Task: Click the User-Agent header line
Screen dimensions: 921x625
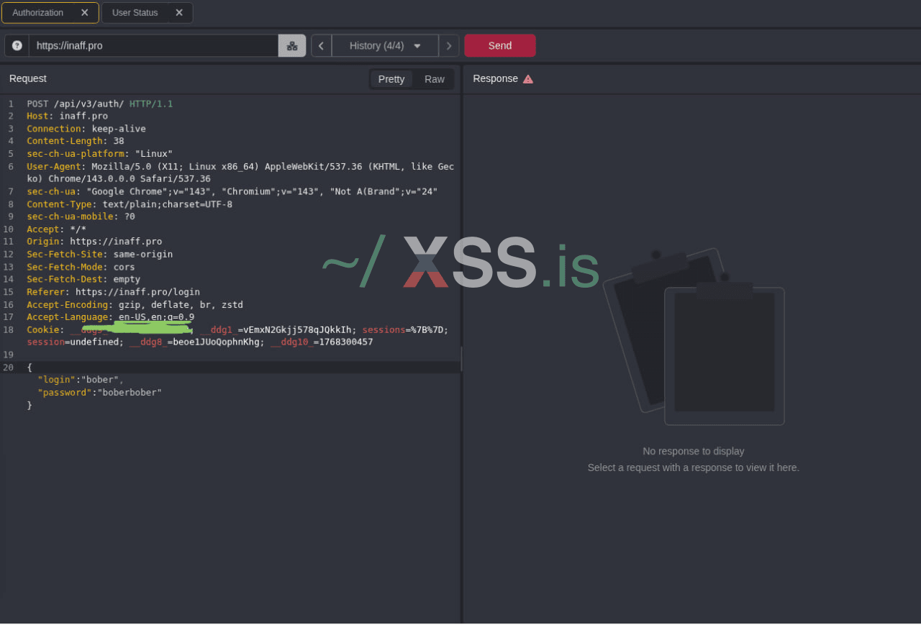Action: 240,173
